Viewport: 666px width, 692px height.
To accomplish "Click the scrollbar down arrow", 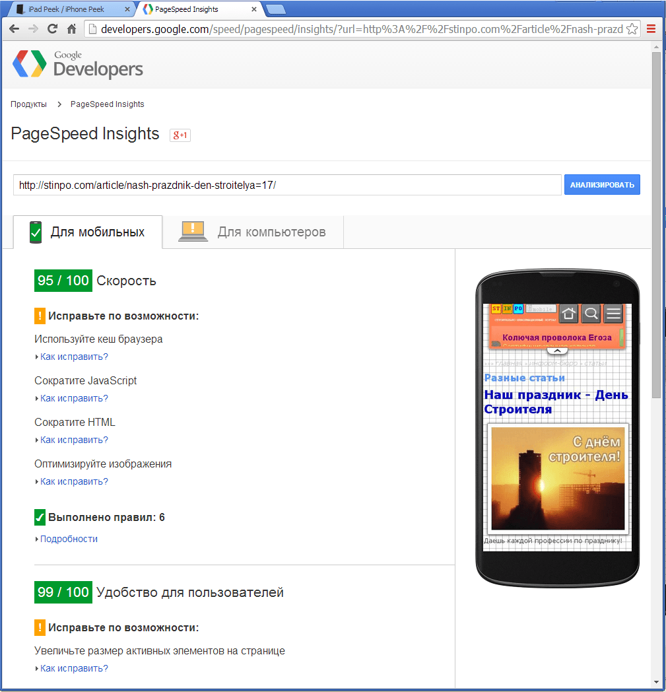I will click(656, 682).
